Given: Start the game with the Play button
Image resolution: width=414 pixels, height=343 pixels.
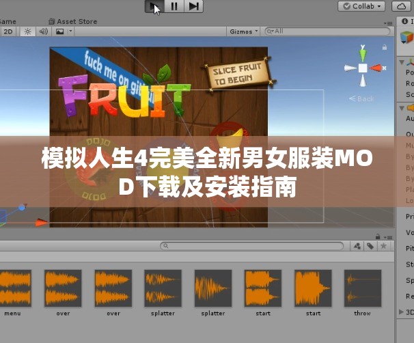Looking at the screenshot, I should pos(154,6).
